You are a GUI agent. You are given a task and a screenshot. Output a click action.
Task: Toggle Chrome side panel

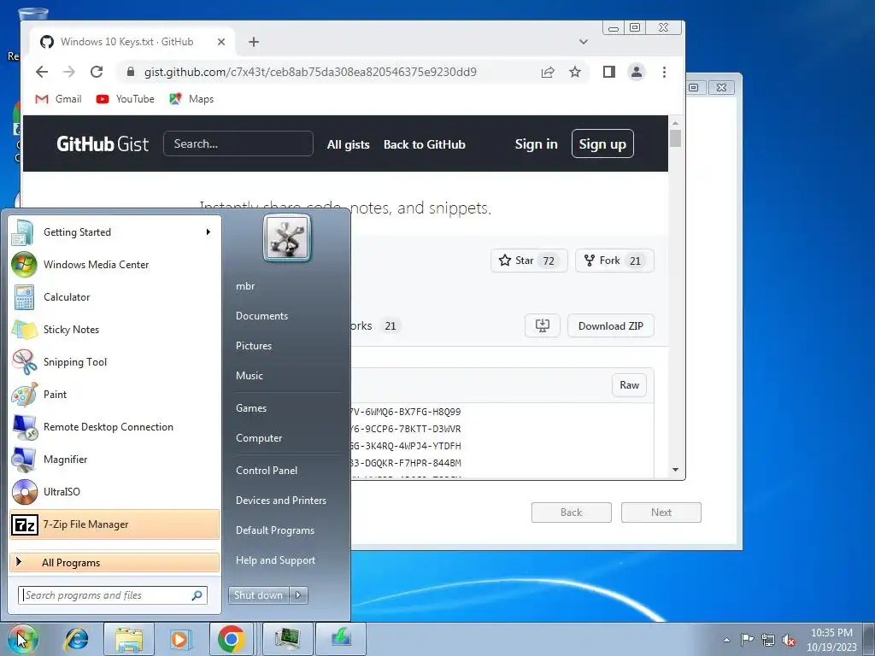tap(608, 72)
